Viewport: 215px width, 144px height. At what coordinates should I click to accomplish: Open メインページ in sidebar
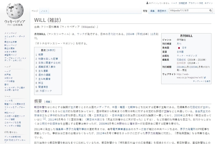pos(10,33)
